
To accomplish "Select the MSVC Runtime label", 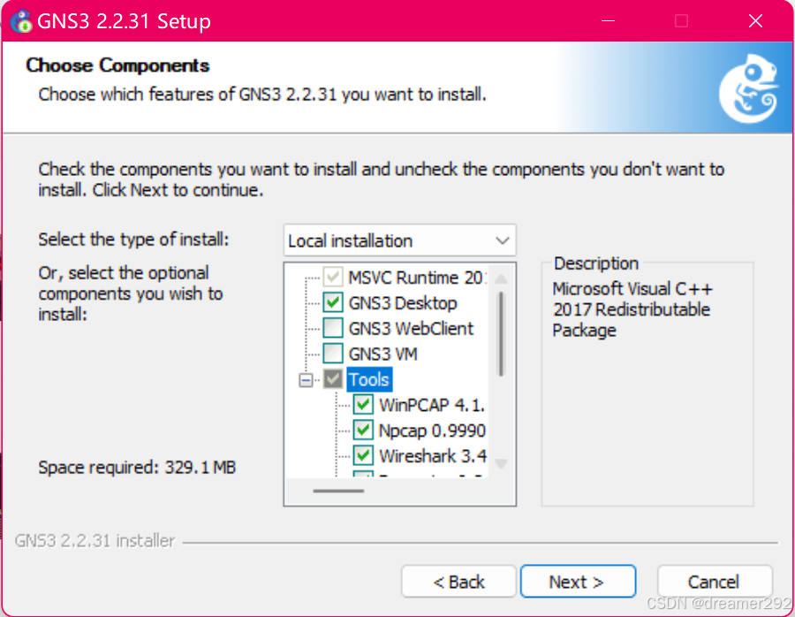I will click(418, 278).
